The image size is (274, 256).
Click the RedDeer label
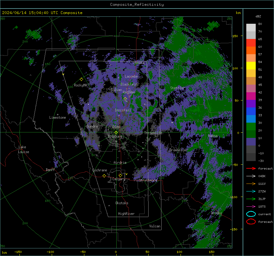coord(129,92)
